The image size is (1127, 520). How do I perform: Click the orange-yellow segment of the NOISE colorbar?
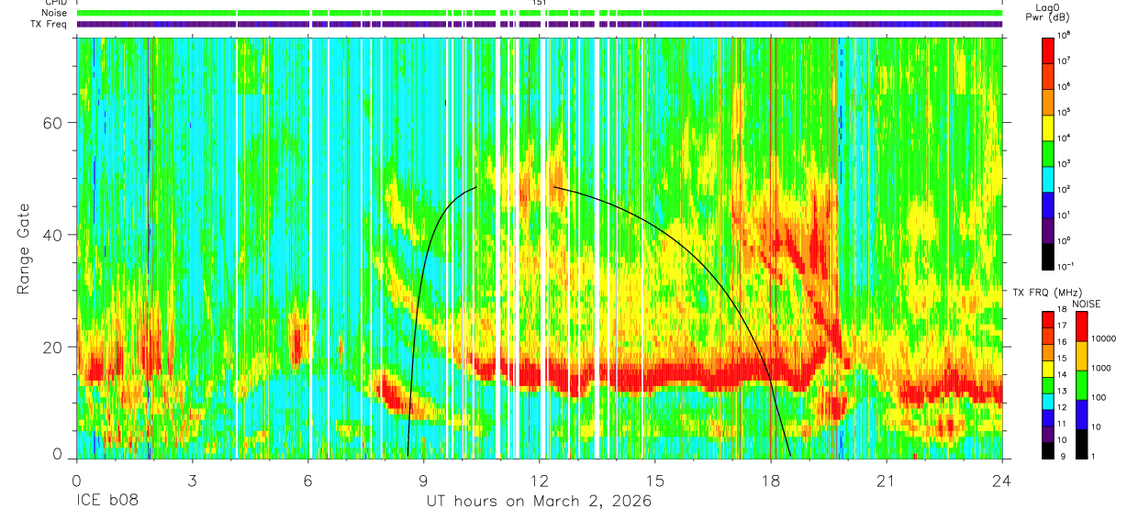[x=1080, y=355]
